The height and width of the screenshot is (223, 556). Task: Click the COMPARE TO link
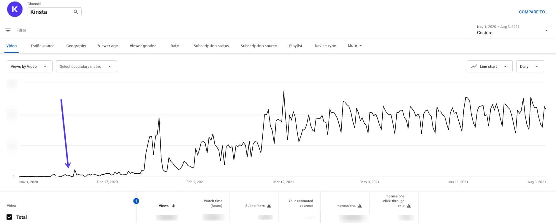click(533, 12)
